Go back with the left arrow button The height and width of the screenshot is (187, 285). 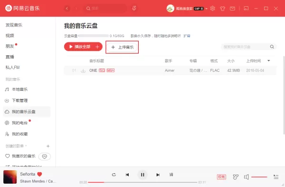point(67,9)
